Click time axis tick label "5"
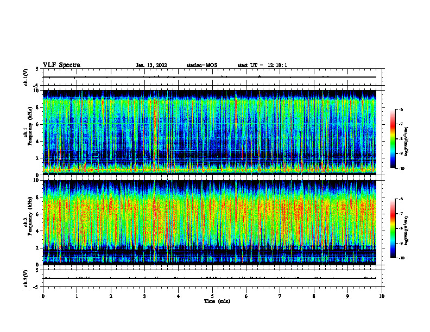Viewport: 430px width, 332px height. (212, 296)
